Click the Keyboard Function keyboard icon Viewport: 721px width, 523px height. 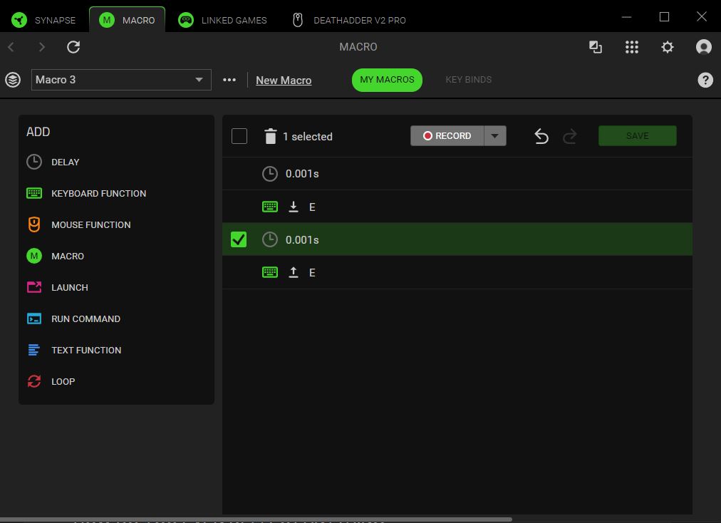[34, 193]
